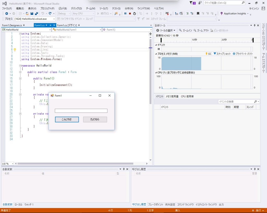Viewport: 267px width, 213px height.
Task: Click the editor horizontal scrollbar
Action: [75, 164]
